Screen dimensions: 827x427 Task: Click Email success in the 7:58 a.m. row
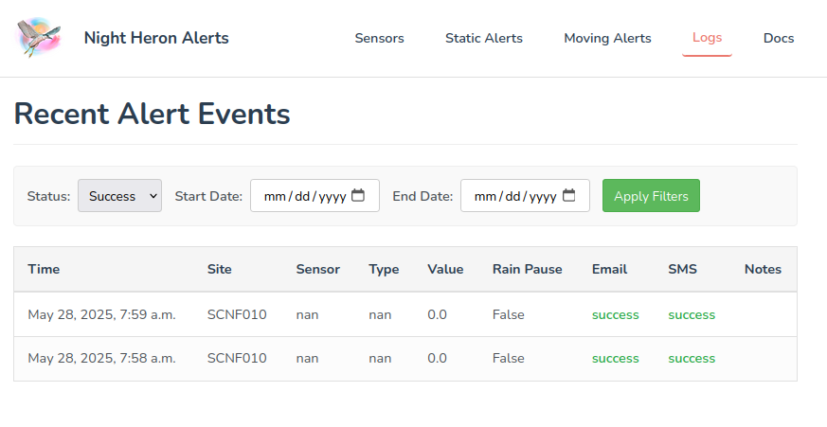(616, 359)
